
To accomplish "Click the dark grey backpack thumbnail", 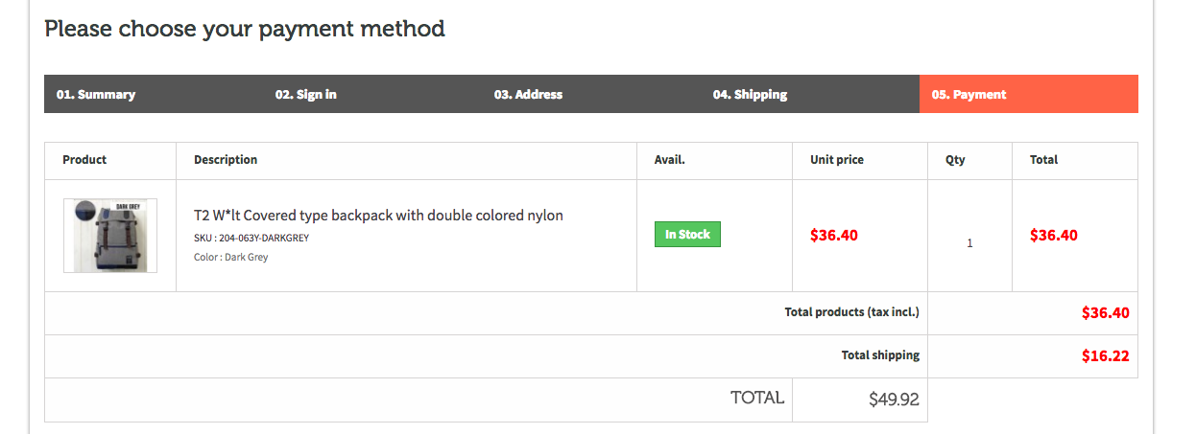I will point(110,236).
